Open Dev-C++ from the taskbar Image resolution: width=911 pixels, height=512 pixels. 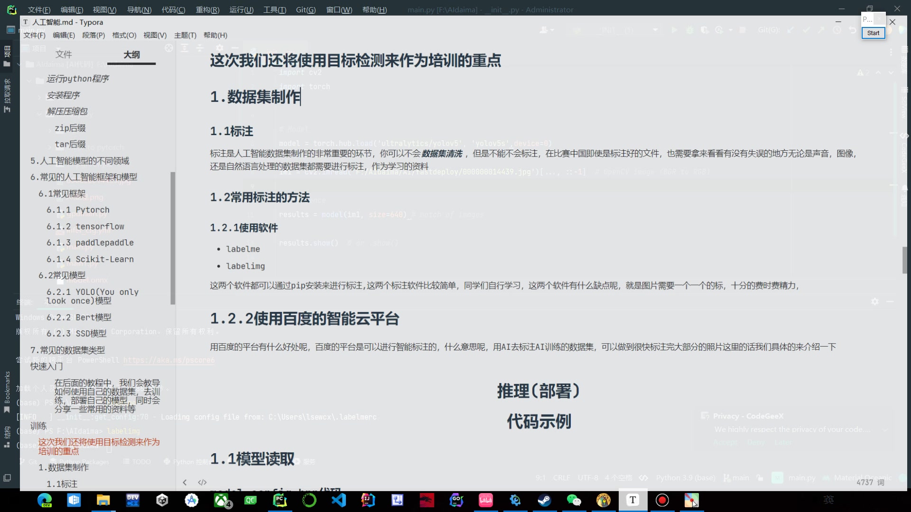coord(133,500)
